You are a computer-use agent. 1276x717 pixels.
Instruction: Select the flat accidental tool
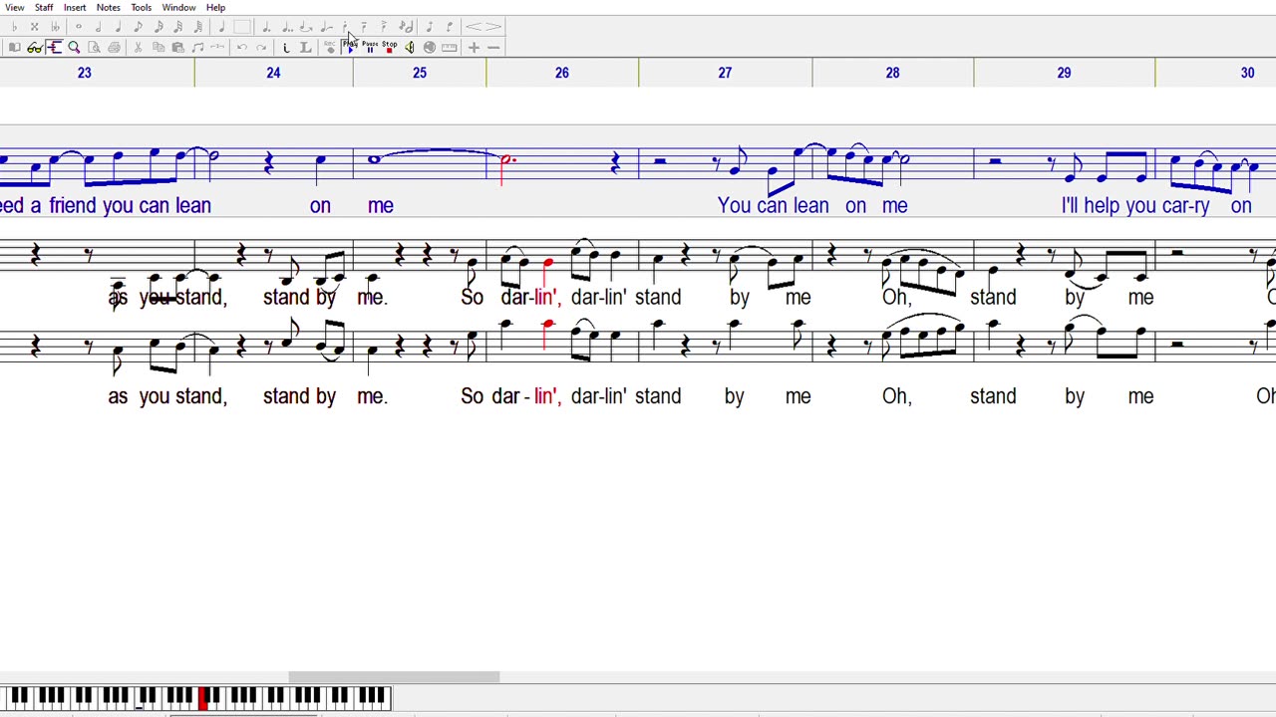pos(14,27)
